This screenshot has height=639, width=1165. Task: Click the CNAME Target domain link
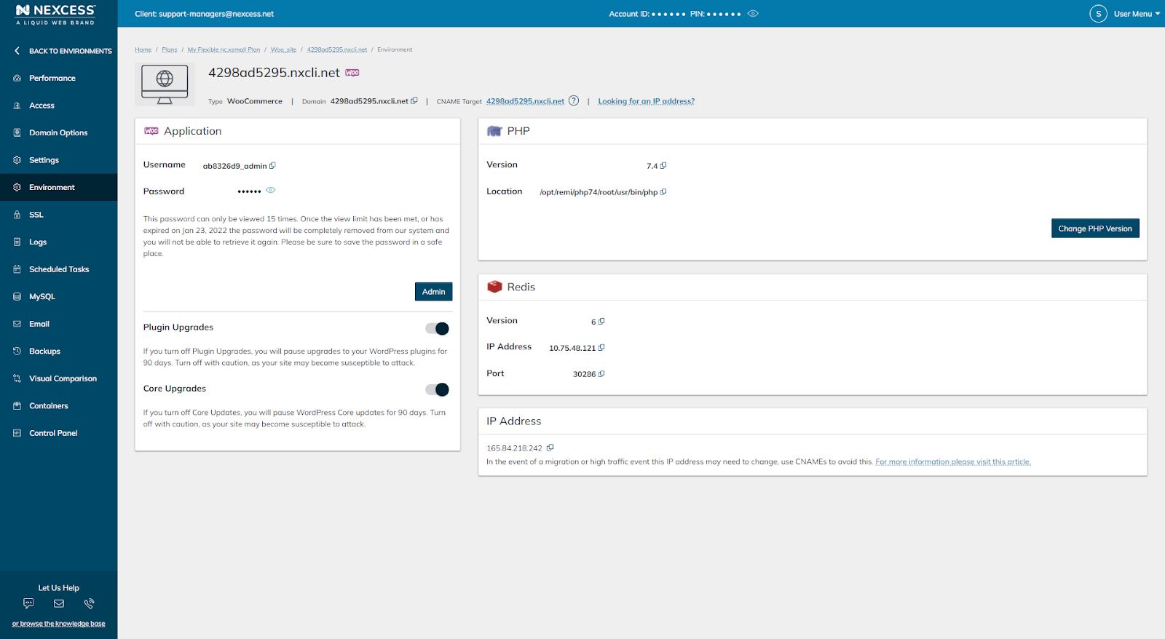click(525, 101)
